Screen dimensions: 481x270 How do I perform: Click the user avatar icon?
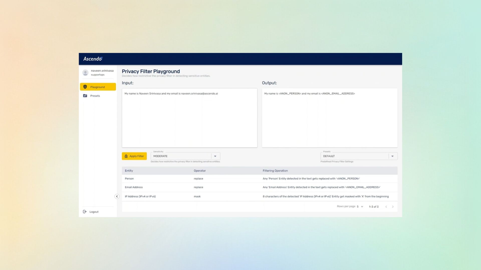(85, 72)
